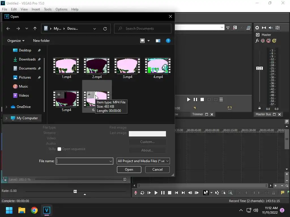Open the Options menu
The image size is (290, 217).
(61, 9)
